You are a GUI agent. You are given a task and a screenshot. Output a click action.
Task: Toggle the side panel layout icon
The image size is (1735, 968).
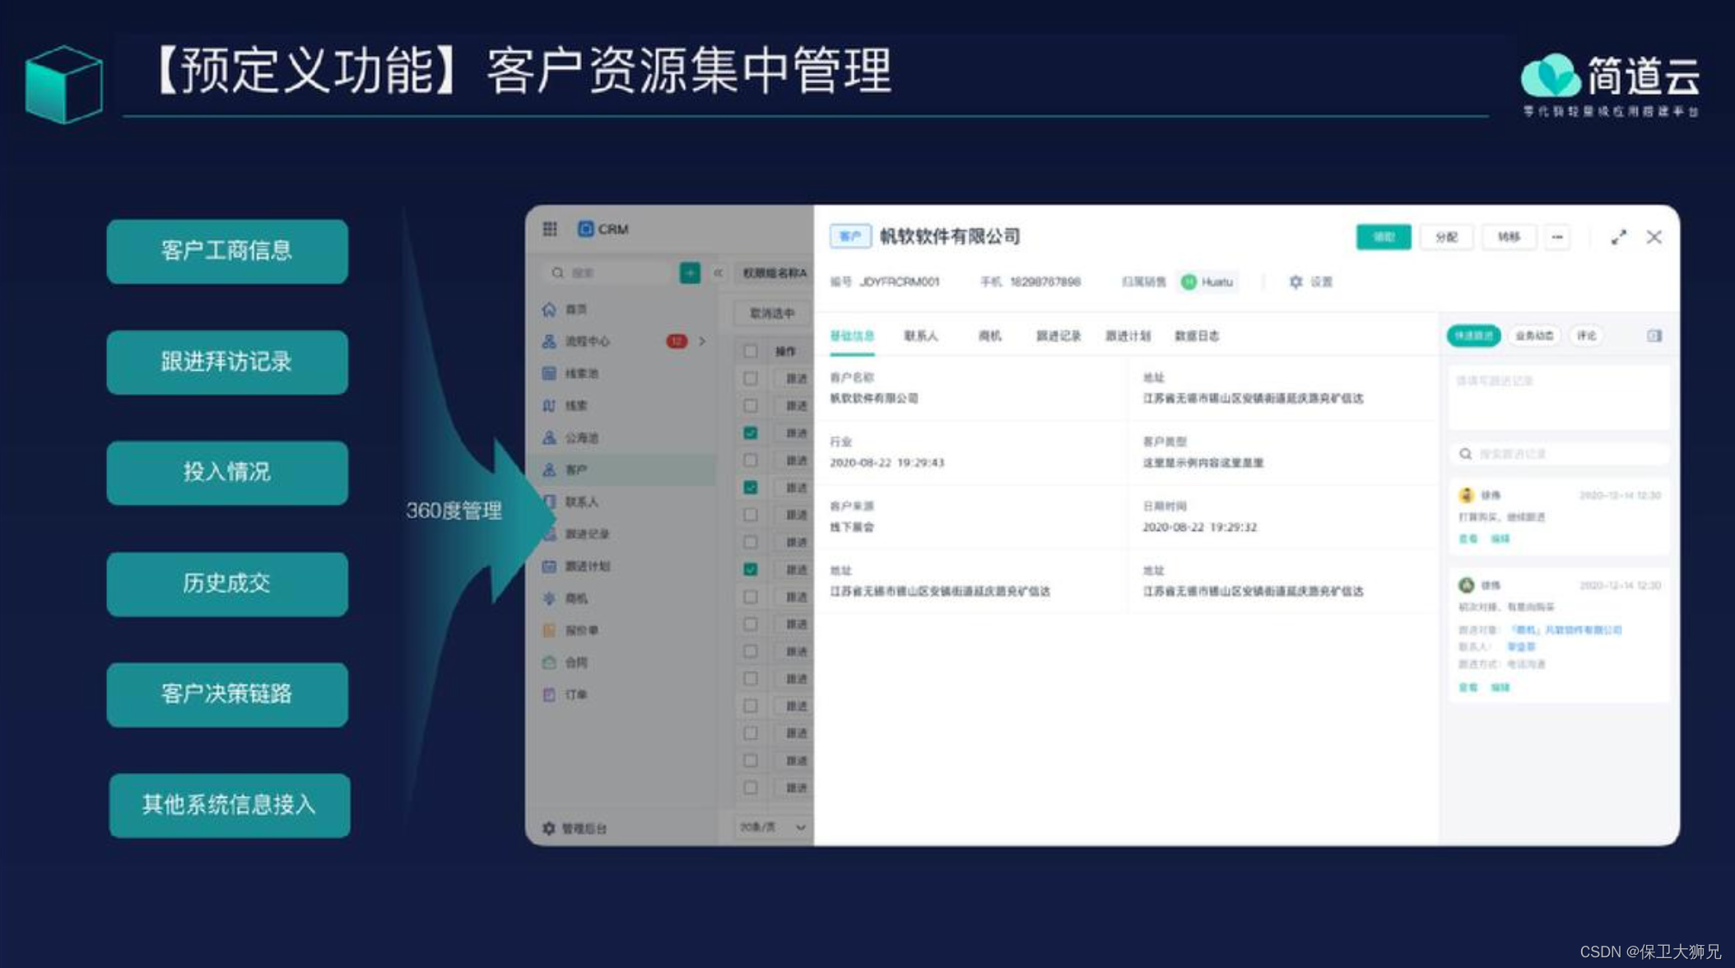pyautogui.click(x=1654, y=336)
